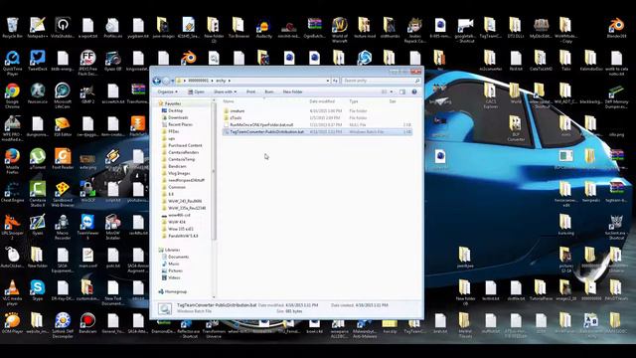This screenshot has width=636, height=358.
Task: Open Documents library in navigation pane
Action: pos(179,257)
